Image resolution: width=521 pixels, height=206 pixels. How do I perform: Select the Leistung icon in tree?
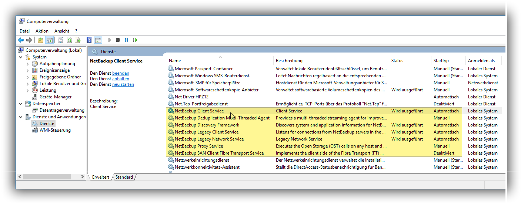(x=35, y=90)
